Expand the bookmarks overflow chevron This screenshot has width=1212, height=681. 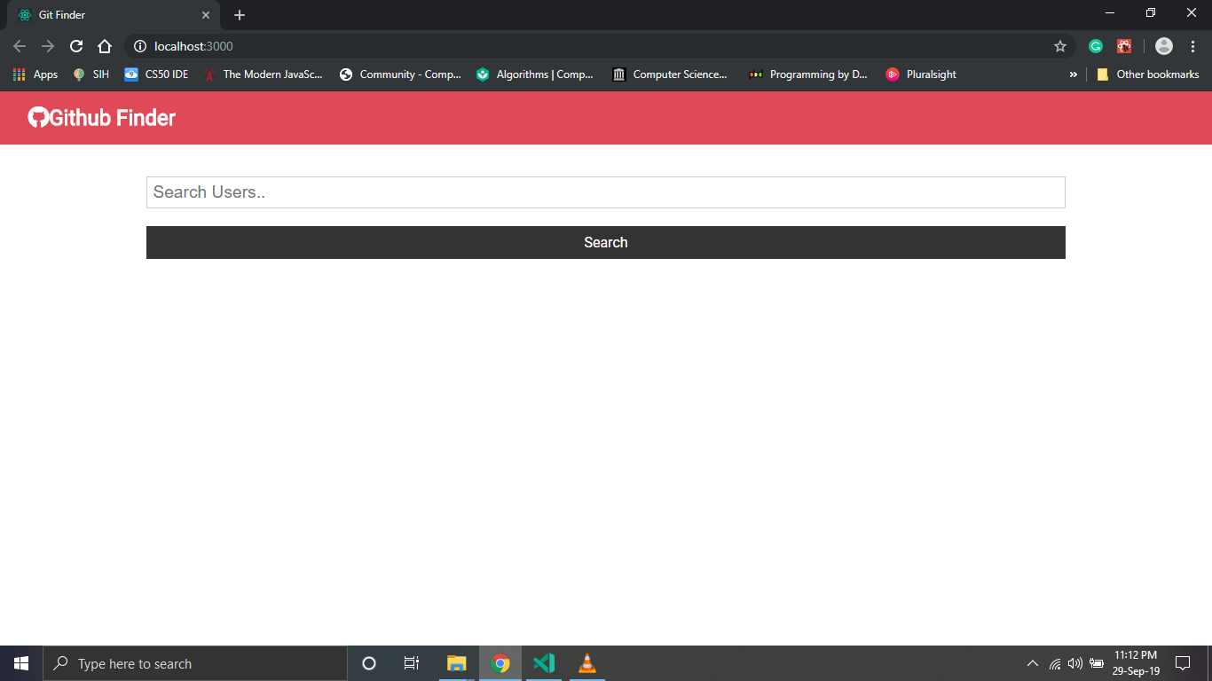point(1074,74)
